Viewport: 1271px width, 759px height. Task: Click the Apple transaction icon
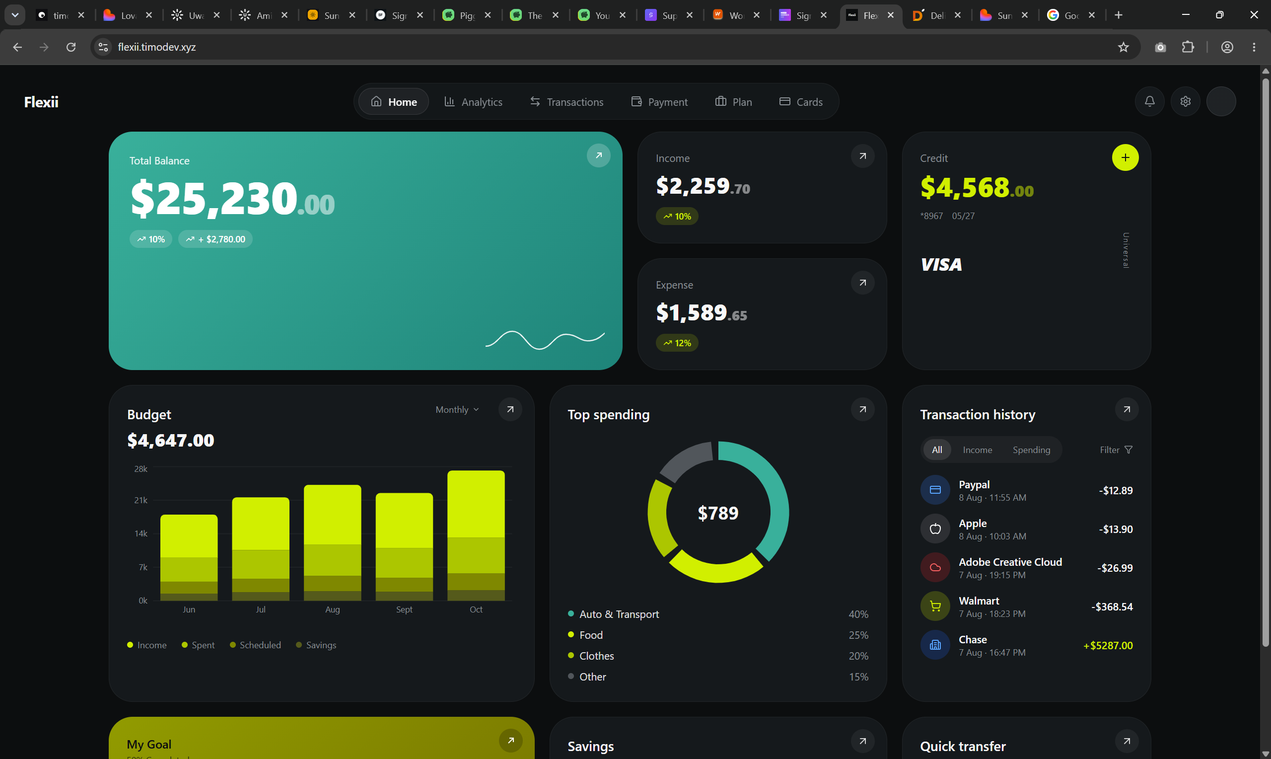pos(935,529)
